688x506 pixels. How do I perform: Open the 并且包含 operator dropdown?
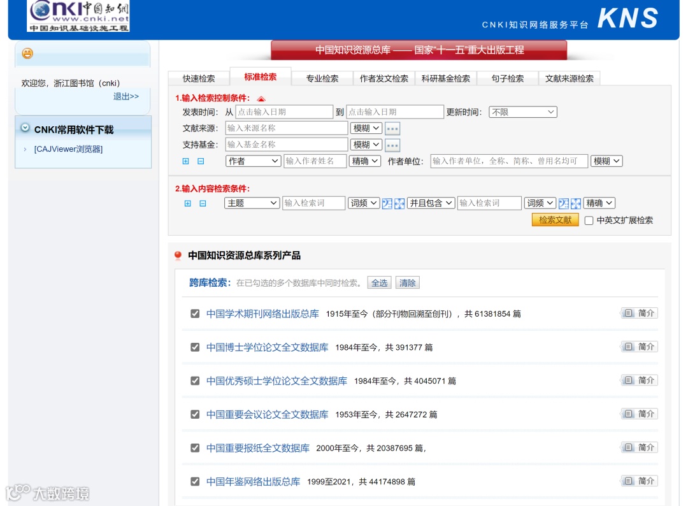[x=431, y=203]
